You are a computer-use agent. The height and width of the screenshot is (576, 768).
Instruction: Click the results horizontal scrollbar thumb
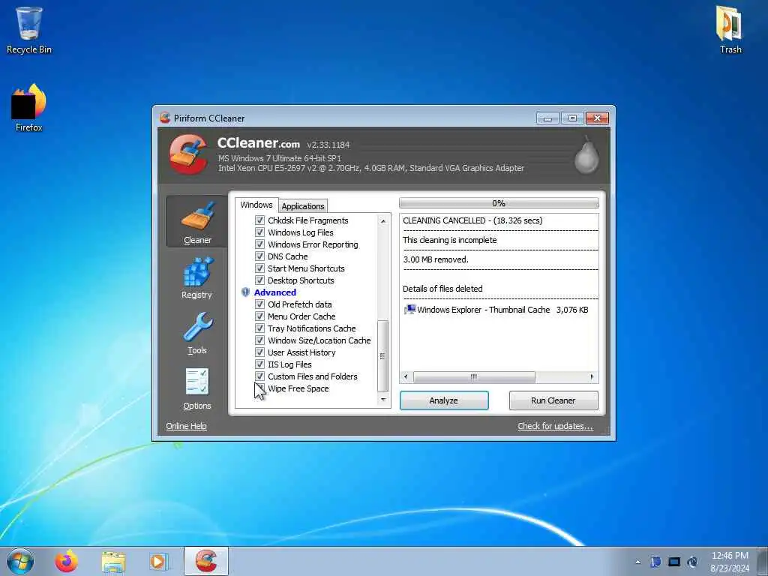click(474, 376)
